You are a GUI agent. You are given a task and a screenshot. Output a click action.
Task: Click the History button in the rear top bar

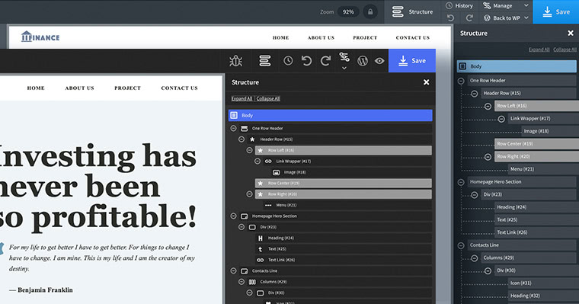[459, 5]
